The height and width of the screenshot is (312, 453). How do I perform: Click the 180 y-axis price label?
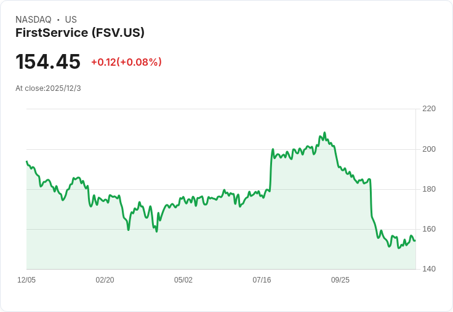pyautogui.click(x=429, y=189)
